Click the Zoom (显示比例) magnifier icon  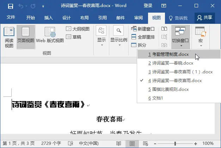click(118, 31)
